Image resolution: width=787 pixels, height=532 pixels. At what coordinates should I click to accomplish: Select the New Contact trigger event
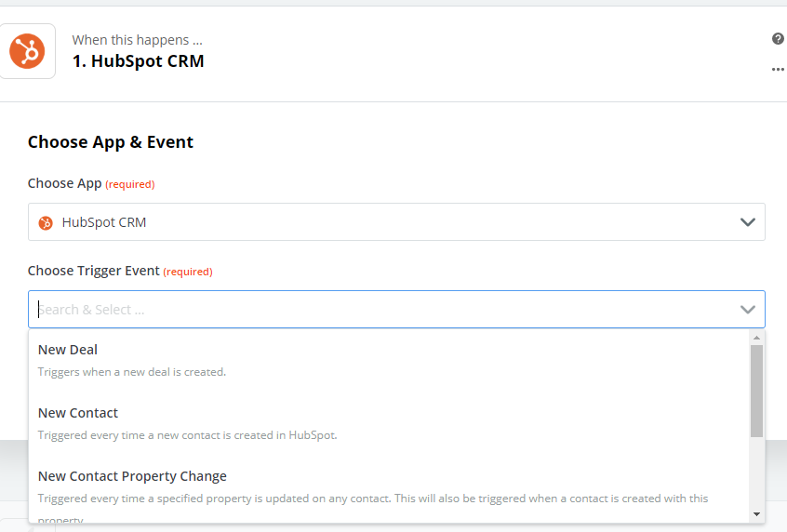point(389,423)
